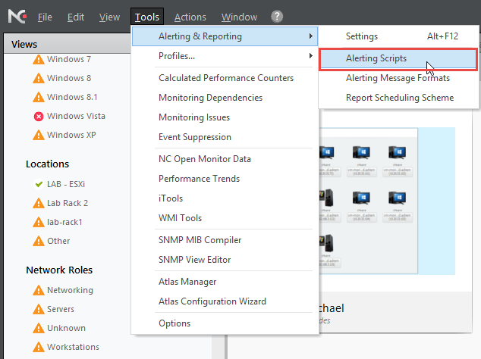
Task: Click the warning icon beside Windows 7
Action: tap(39, 59)
